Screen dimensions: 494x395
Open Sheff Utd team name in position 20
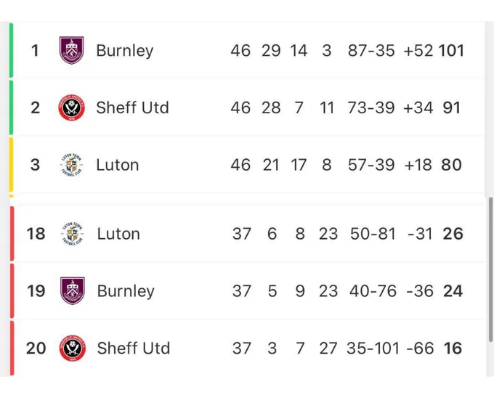134,349
